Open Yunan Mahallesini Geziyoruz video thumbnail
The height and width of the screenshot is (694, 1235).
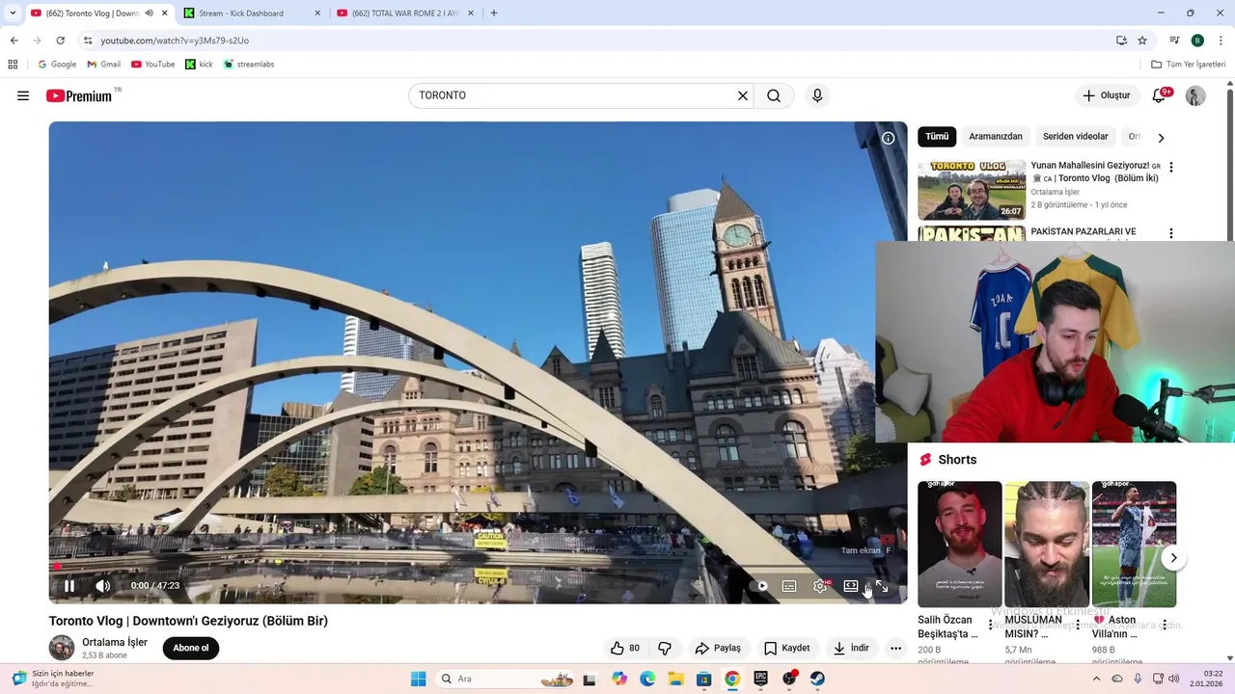(972, 190)
